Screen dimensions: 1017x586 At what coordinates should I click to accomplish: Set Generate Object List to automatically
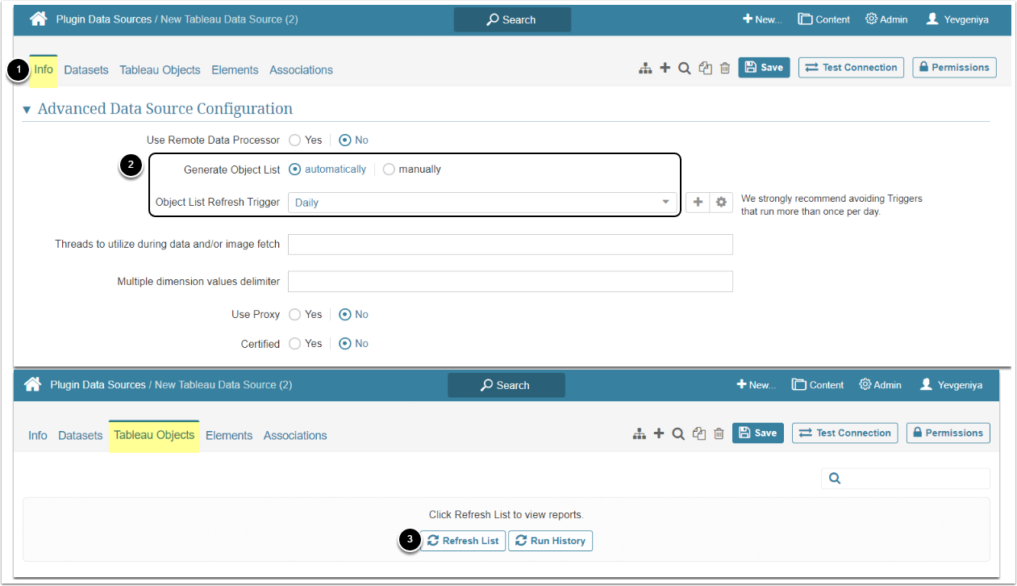[295, 170]
